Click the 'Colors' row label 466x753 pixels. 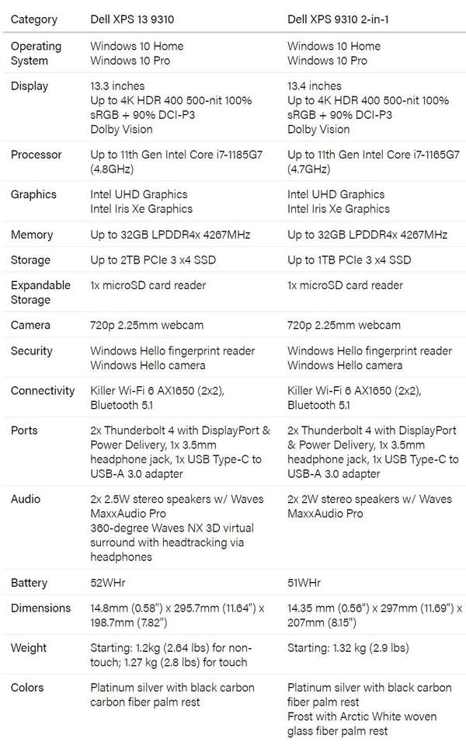27,688
